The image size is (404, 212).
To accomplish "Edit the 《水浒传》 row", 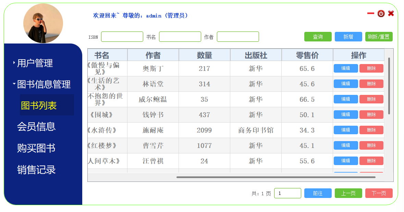I will (x=346, y=130).
